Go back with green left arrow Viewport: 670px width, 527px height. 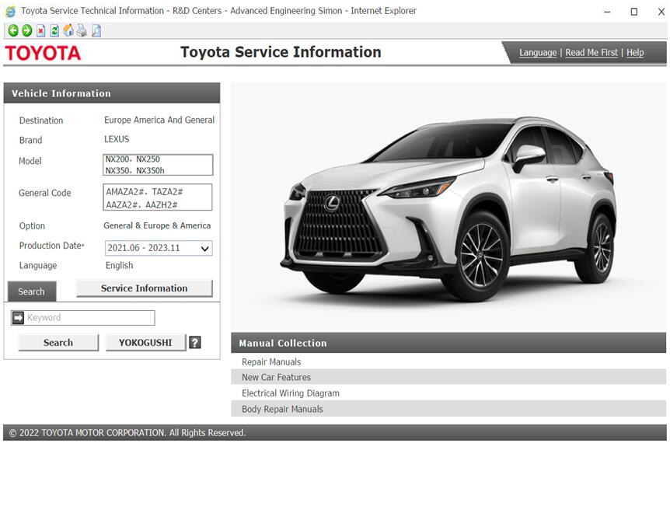pyautogui.click(x=13, y=30)
